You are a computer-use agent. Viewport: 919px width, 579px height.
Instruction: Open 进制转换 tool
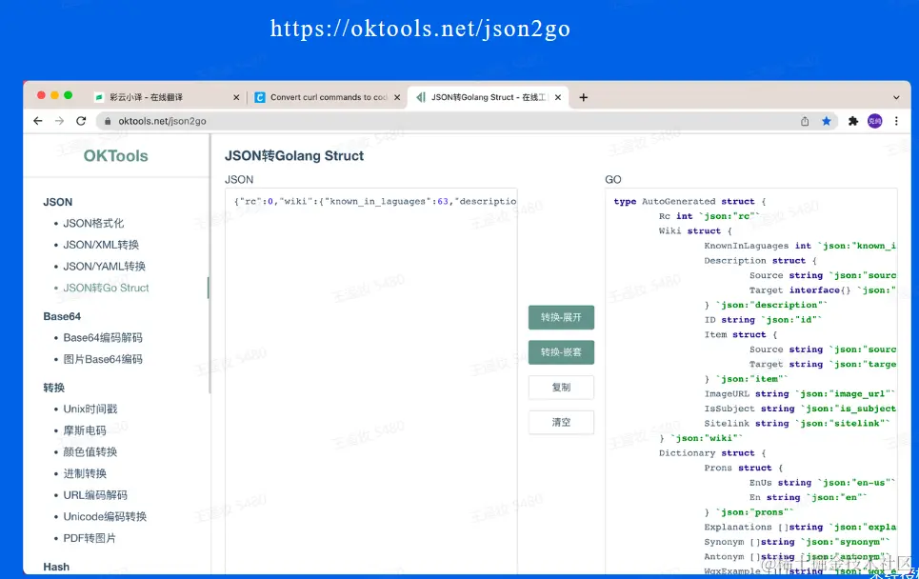(85, 473)
